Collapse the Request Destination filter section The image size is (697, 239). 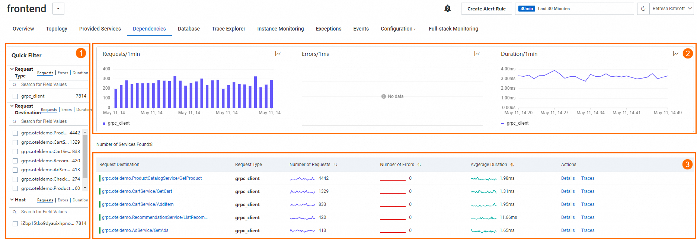click(x=12, y=106)
